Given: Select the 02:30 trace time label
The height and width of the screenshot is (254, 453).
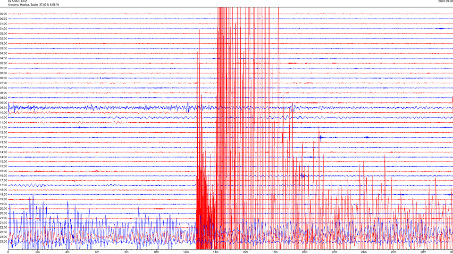Looking at the screenshot, I should (x=3, y=39).
